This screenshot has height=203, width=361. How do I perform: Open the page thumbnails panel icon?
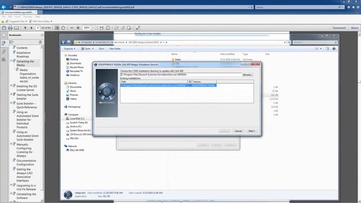tap(4, 35)
